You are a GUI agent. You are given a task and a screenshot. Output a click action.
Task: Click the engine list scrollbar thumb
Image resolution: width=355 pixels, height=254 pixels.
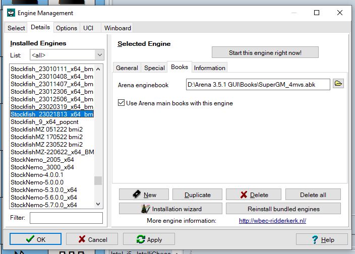pos(98,180)
